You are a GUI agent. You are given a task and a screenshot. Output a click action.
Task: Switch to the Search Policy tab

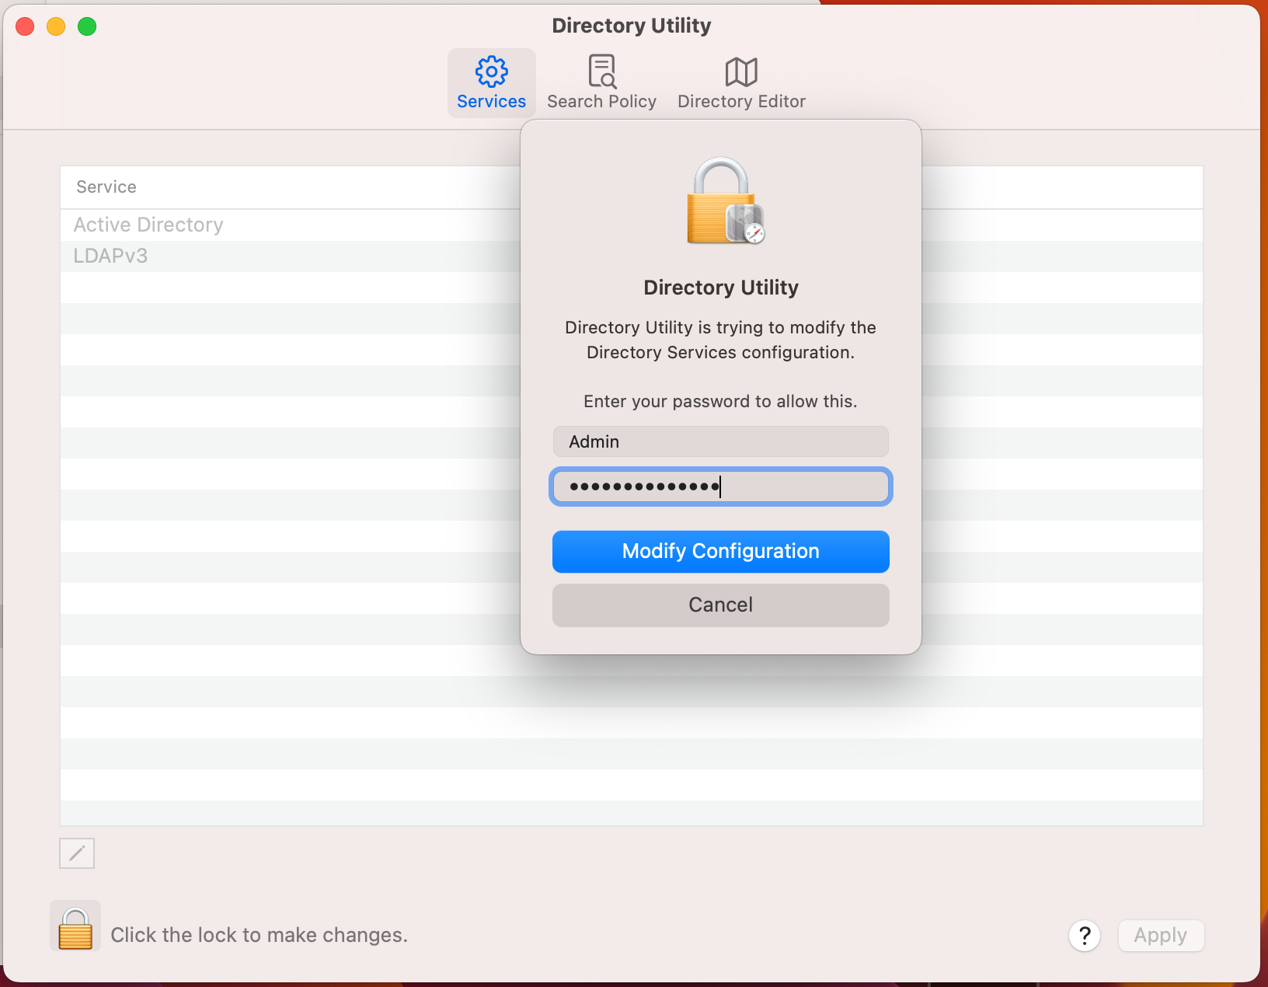tap(601, 82)
